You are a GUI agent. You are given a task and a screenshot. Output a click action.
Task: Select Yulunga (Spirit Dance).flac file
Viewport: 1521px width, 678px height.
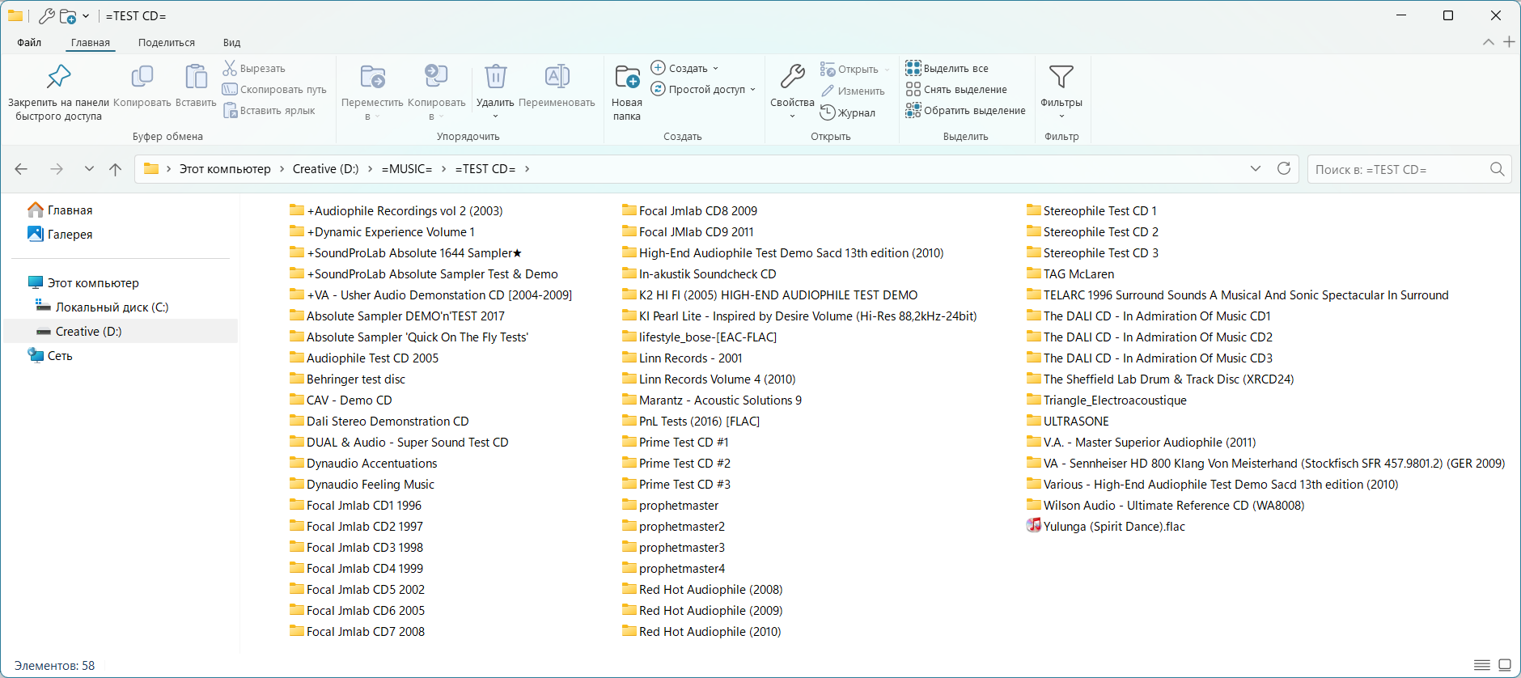click(1105, 527)
